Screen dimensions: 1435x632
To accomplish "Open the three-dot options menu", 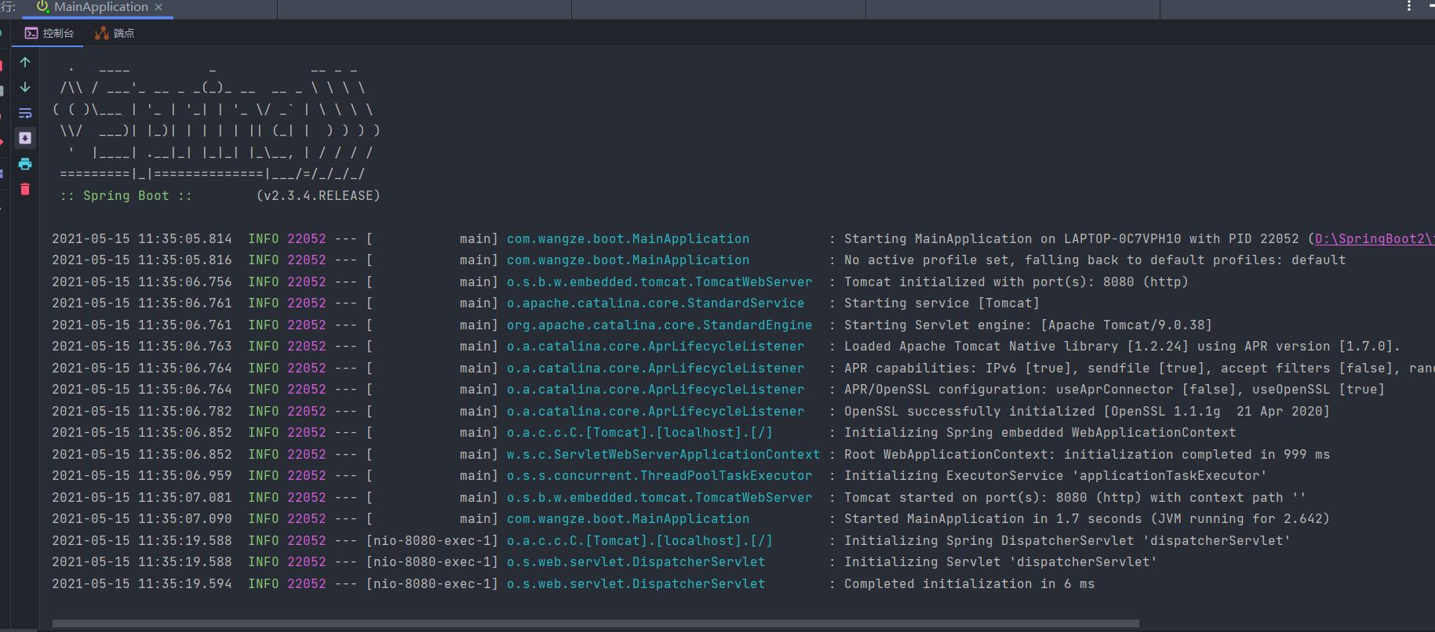I will point(1409,6).
